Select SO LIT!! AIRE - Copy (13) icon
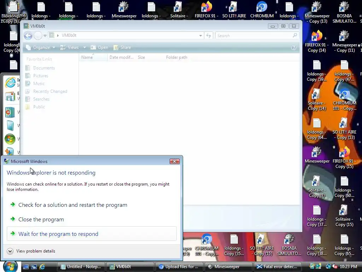 344,129
